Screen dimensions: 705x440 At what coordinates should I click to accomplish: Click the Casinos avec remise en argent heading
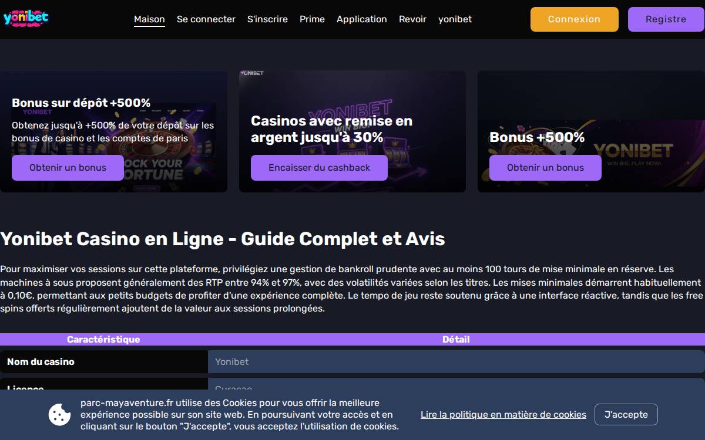click(331, 129)
